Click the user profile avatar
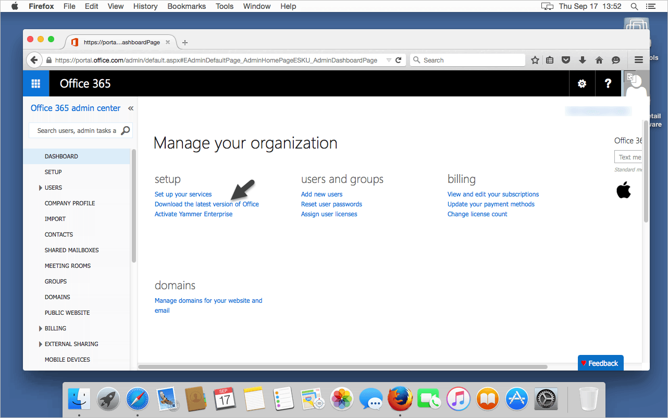The height and width of the screenshot is (418, 668). 636,84
